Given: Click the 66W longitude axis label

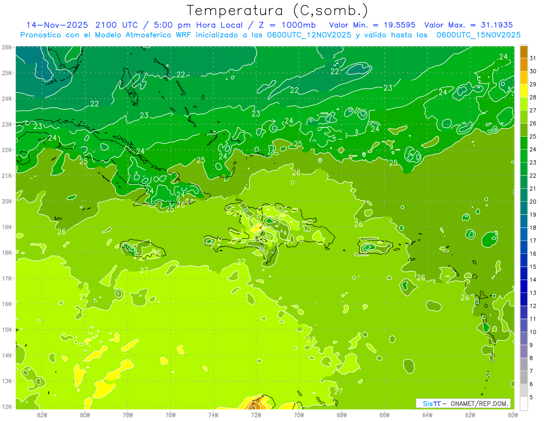Looking at the screenshot, I should coord(385,415).
